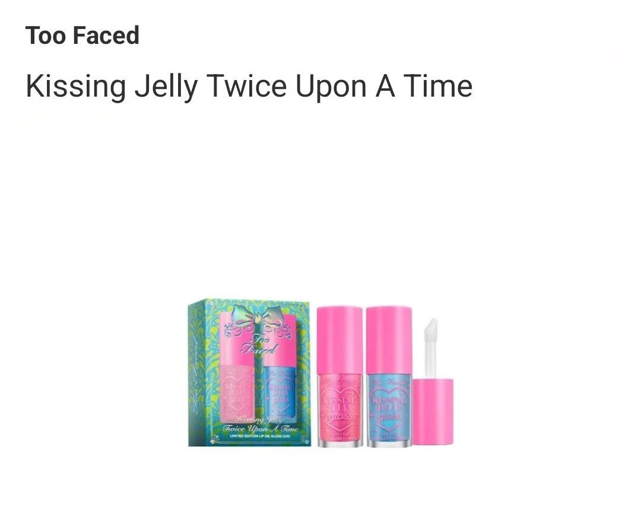
Task: Click the silver base of the blue gloss bottle
Action: click(389, 443)
